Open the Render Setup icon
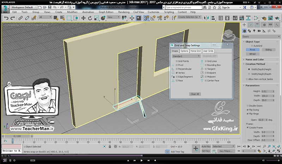 click(x=264, y=18)
